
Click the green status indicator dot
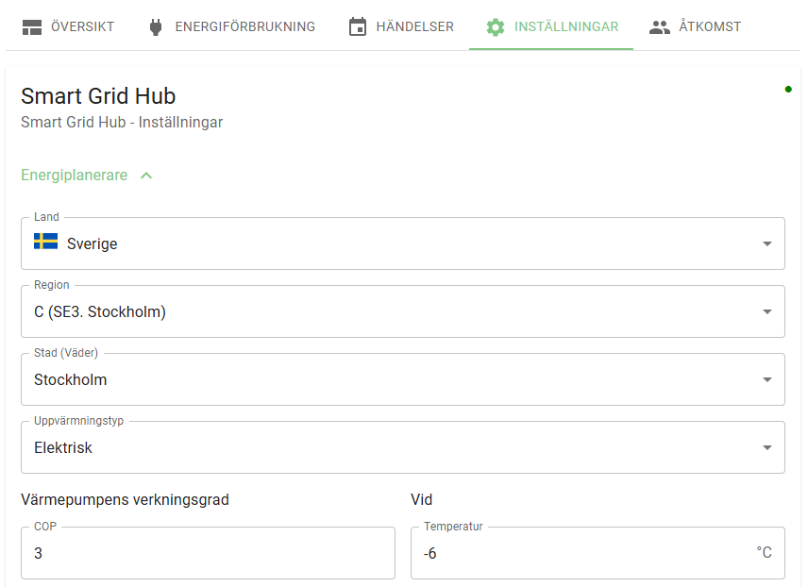coord(788,90)
